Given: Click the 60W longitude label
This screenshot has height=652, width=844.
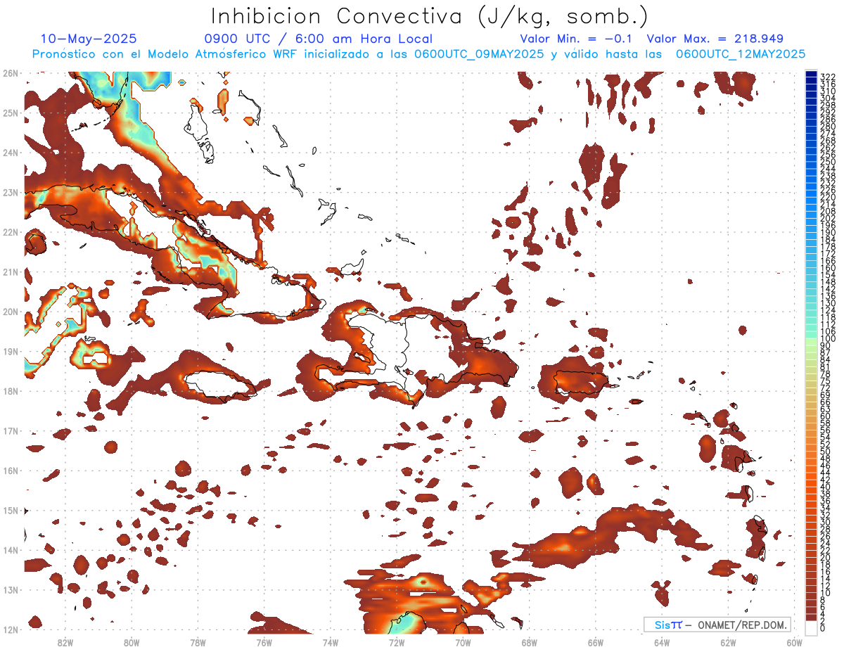Looking at the screenshot, I should 794,642.
